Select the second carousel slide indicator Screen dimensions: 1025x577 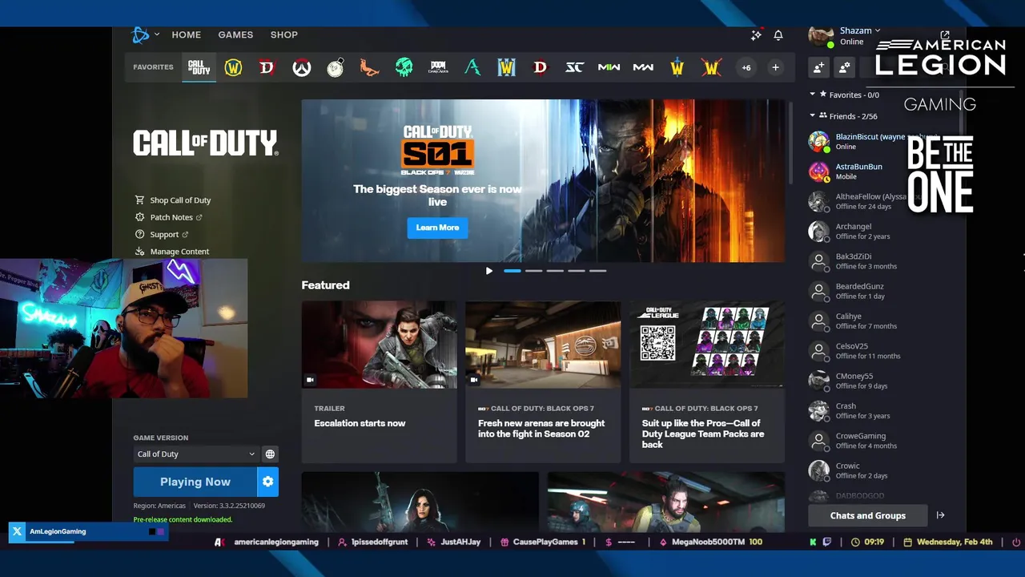[533, 271]
